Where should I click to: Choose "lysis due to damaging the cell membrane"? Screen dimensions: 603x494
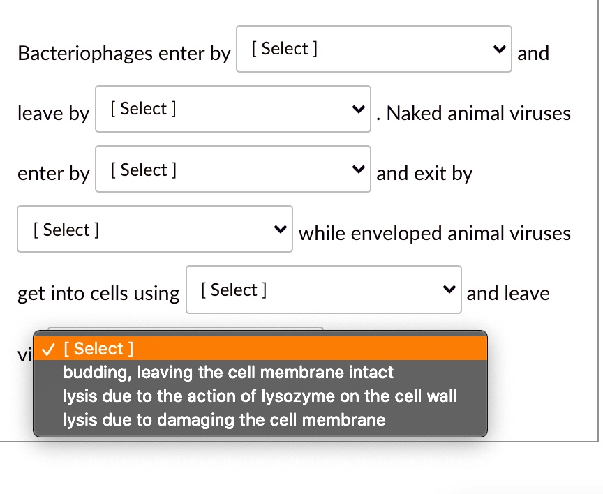click(x=224, y=419)
